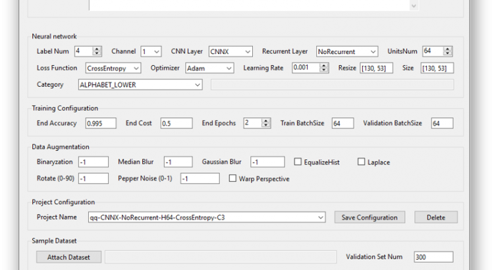The height and width of the screenshot is (270, 494).
Task: Adjust the End Epochs spinner arrows
Action: tap(266, 123)
